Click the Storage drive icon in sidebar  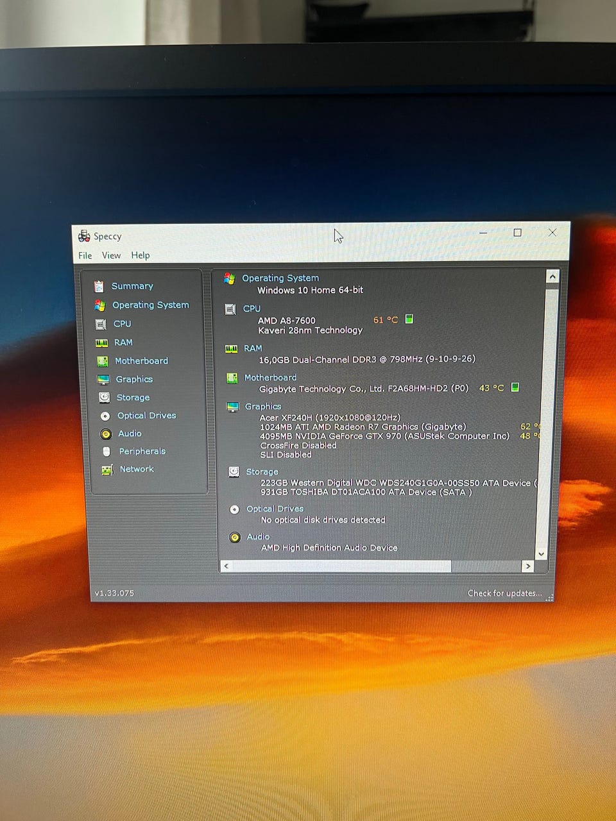pos(104,398)
